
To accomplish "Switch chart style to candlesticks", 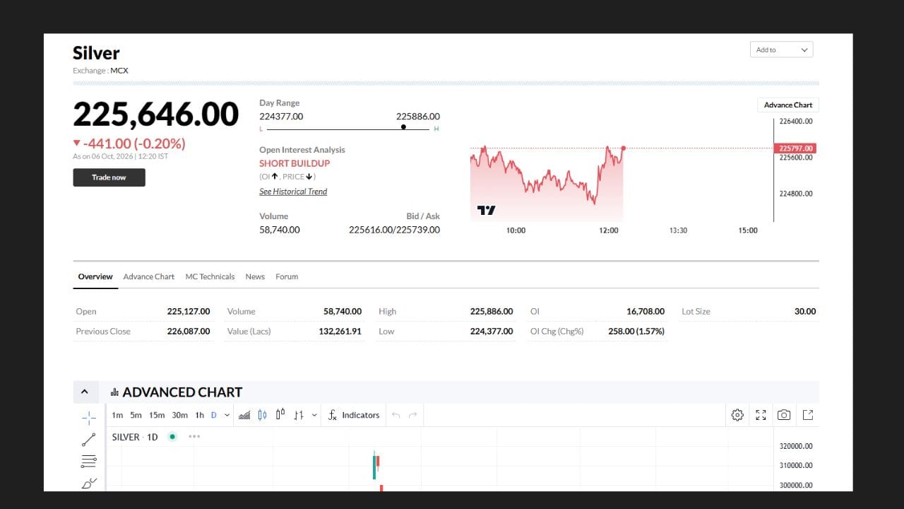I will (x=262, y=415).
